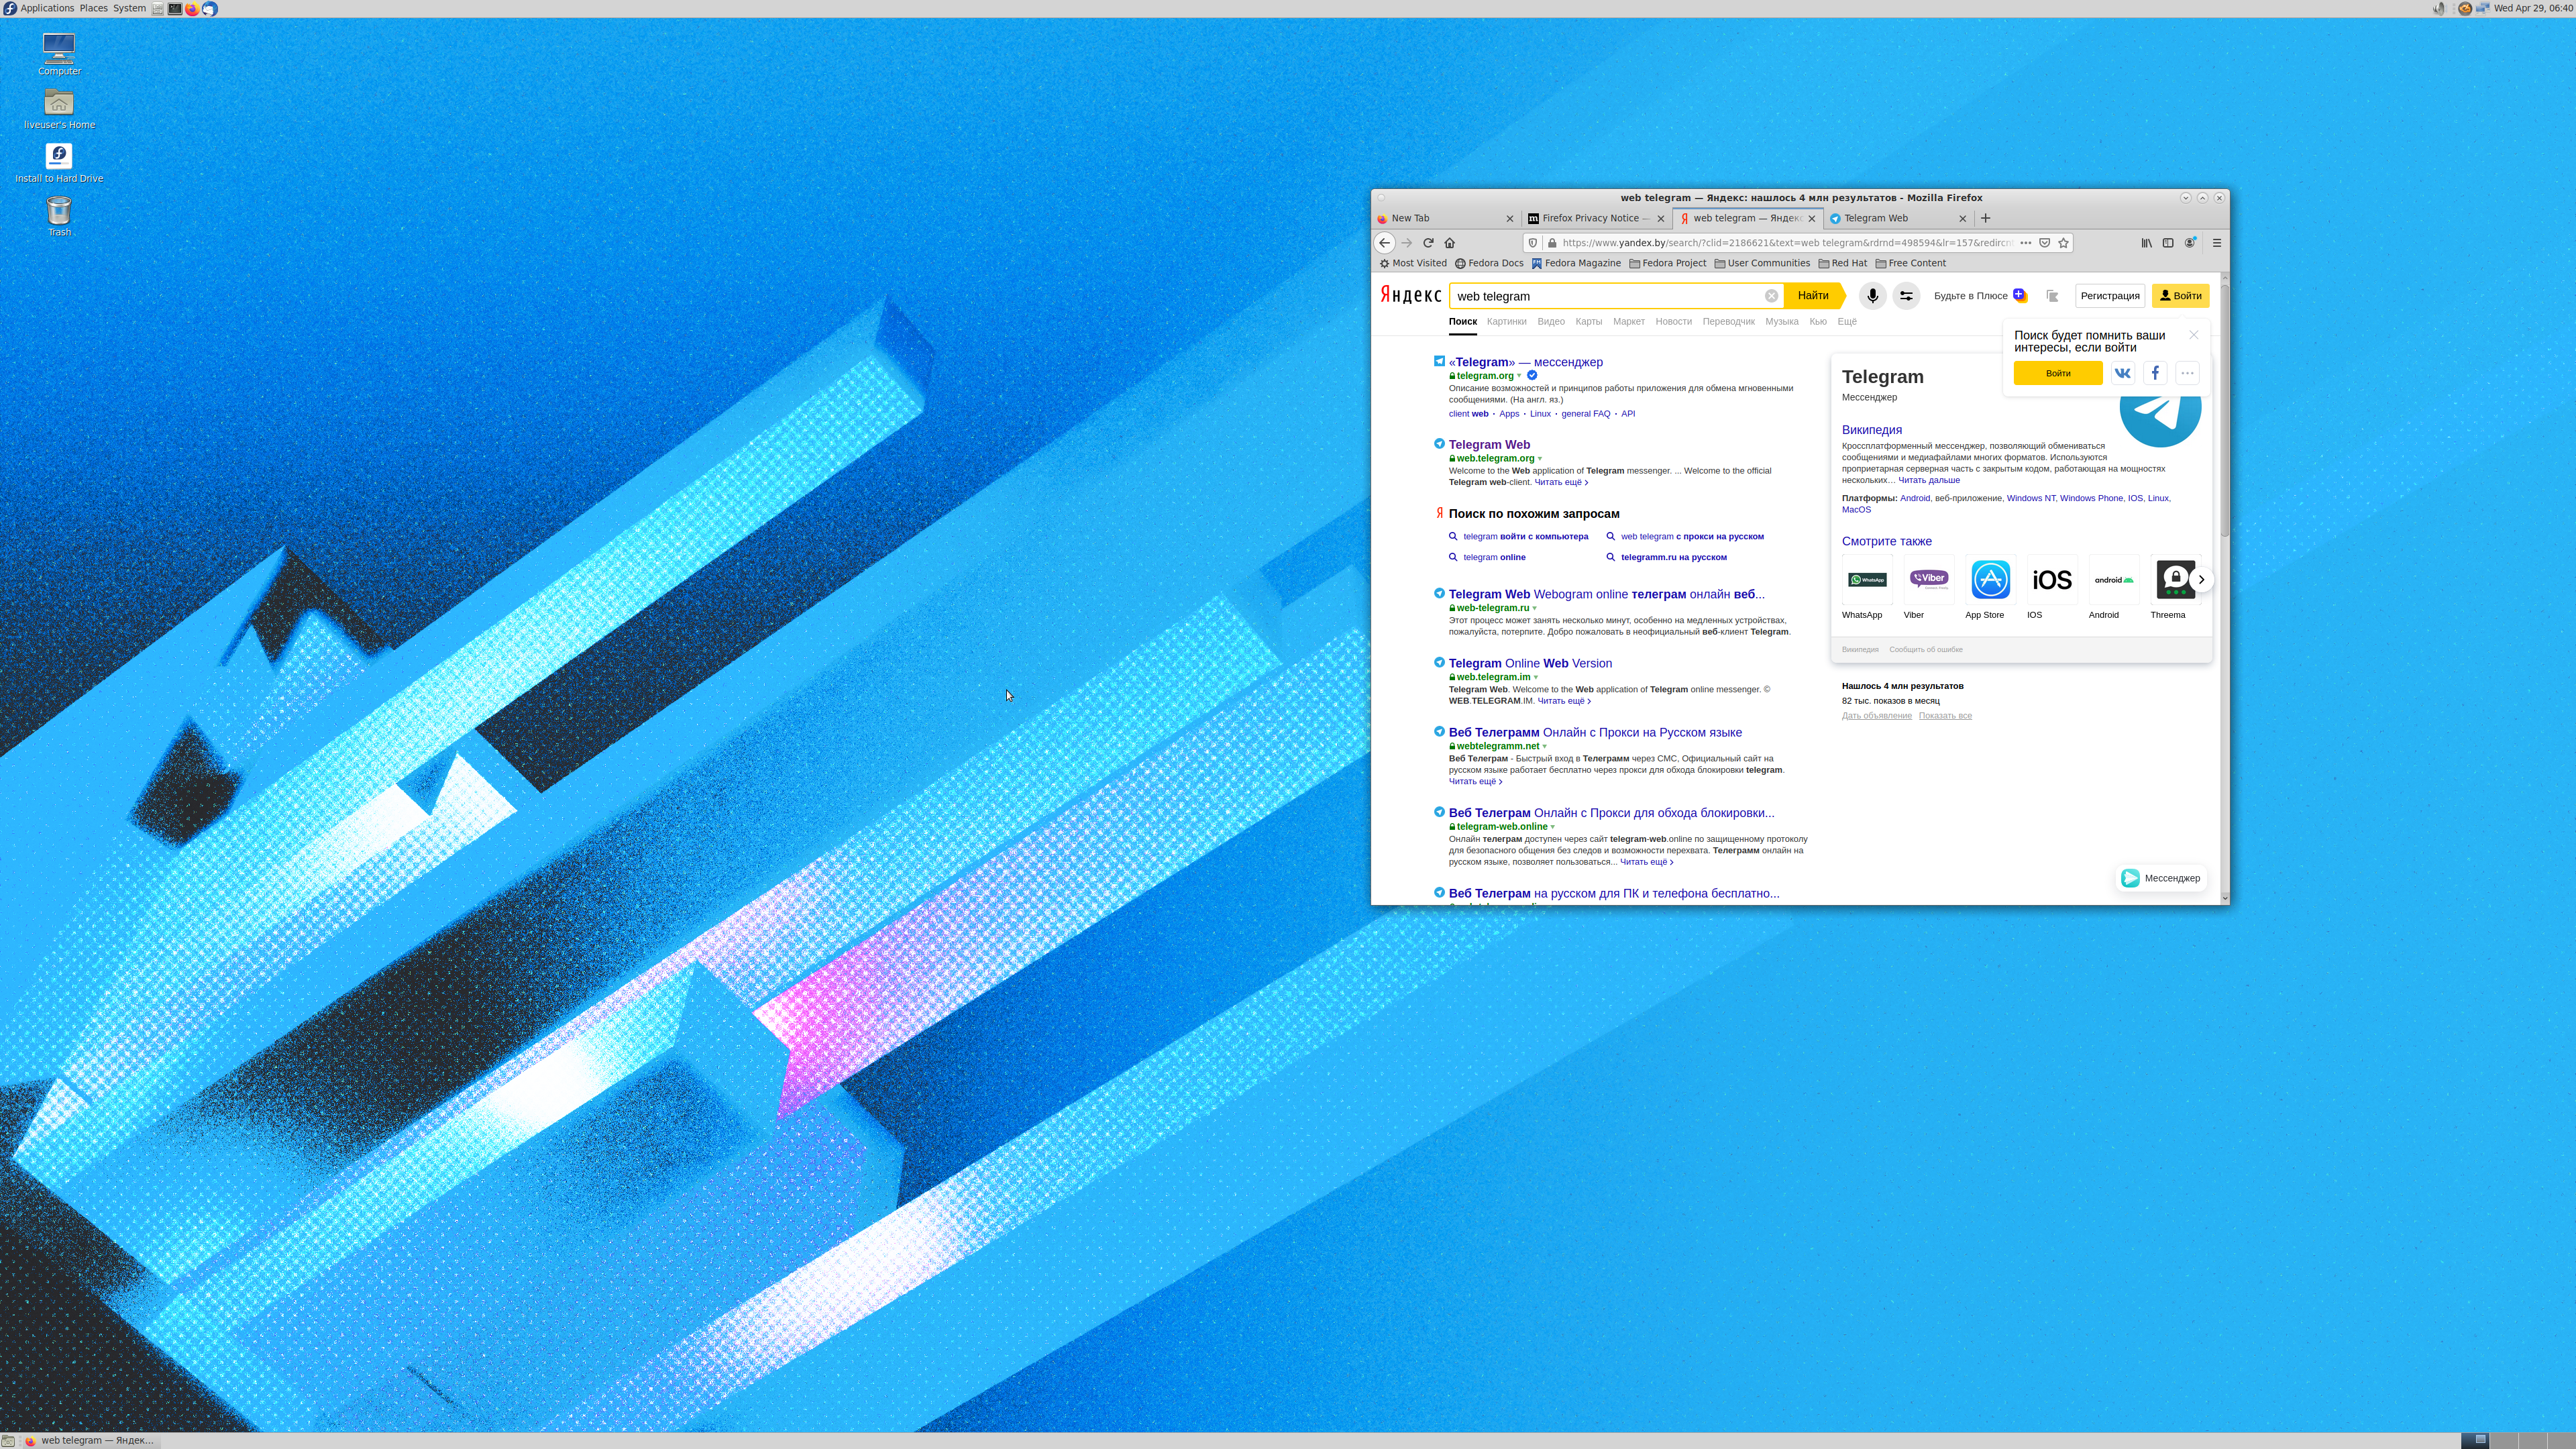
Task: Start voice search with microphone icon
Action: coord(1872,296)
